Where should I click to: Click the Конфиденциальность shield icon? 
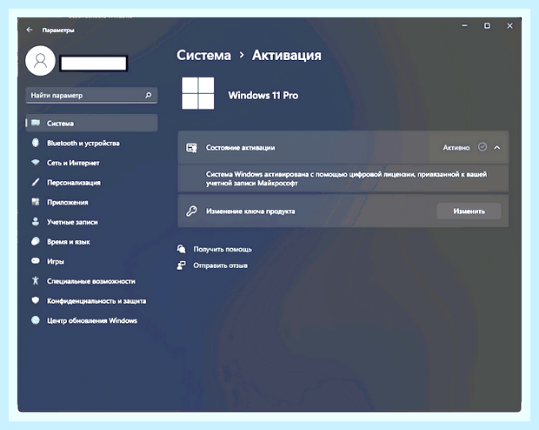36,300
